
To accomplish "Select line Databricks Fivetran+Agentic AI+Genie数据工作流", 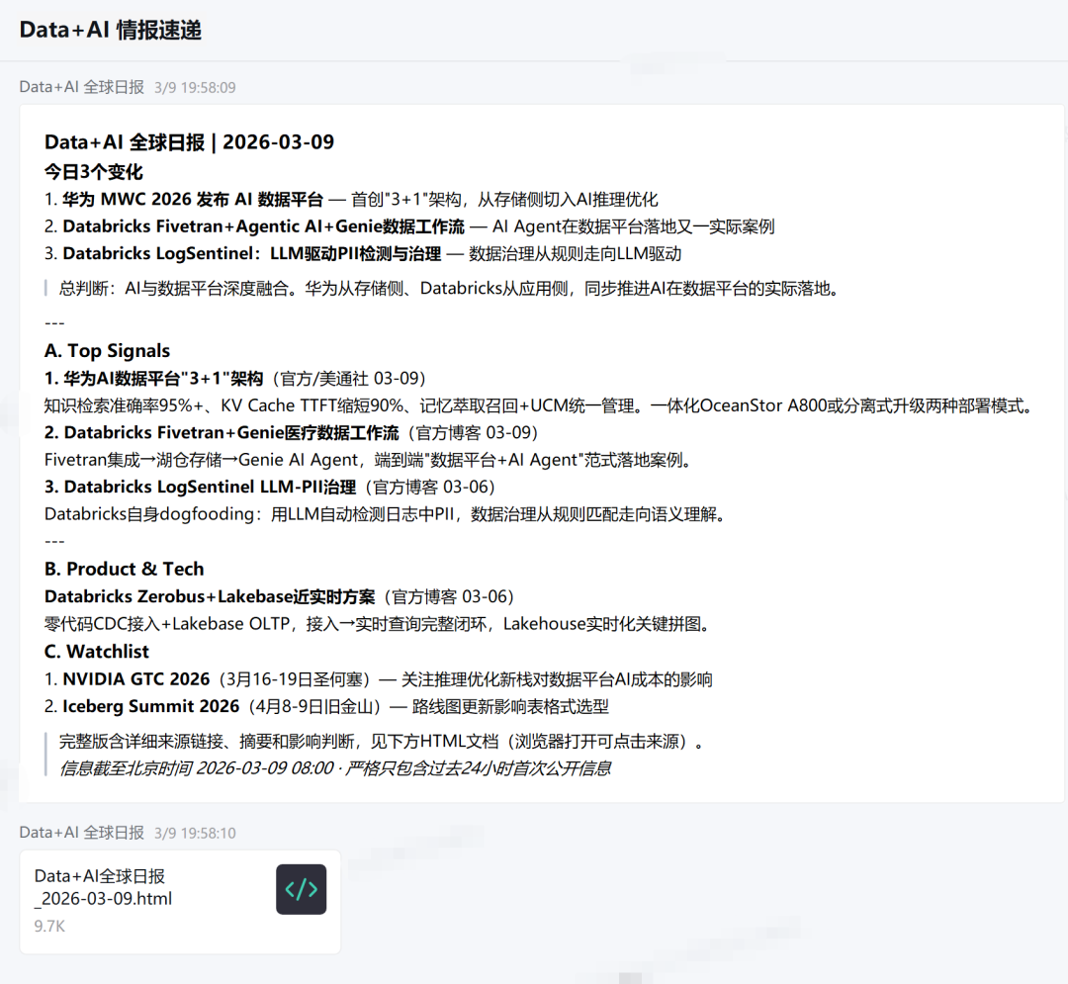I will click(x=409, y=226).
